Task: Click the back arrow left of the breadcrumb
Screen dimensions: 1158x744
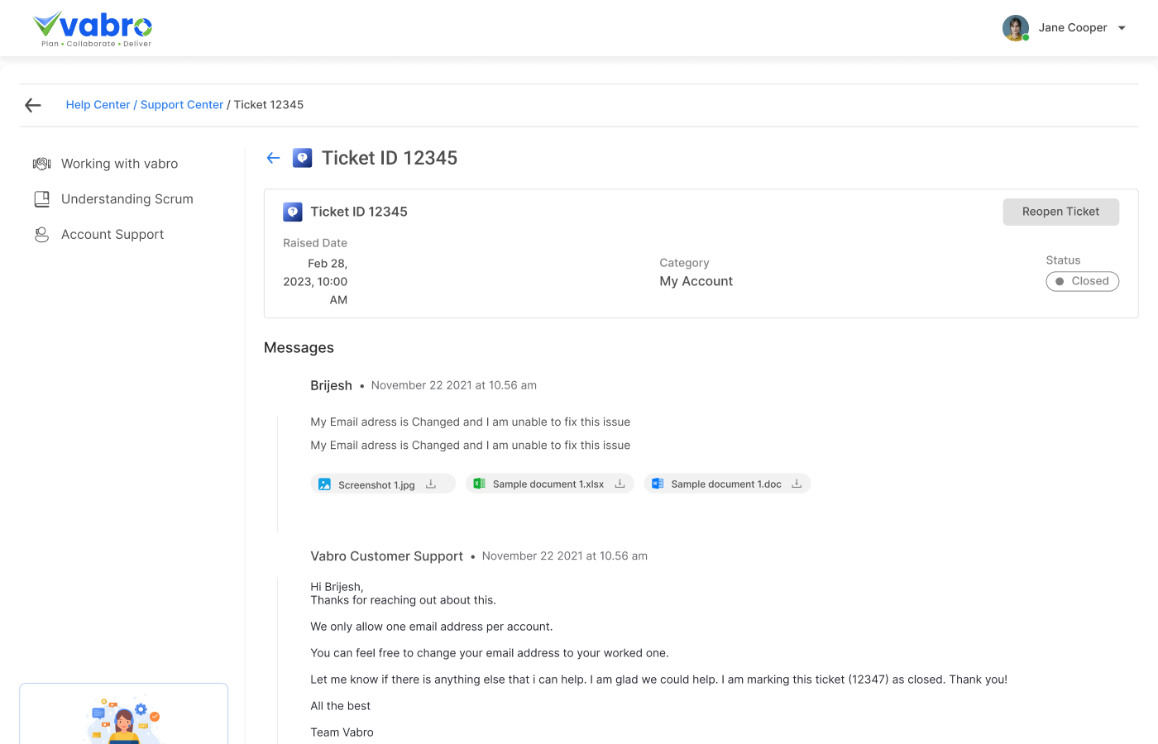Action: 32,105
